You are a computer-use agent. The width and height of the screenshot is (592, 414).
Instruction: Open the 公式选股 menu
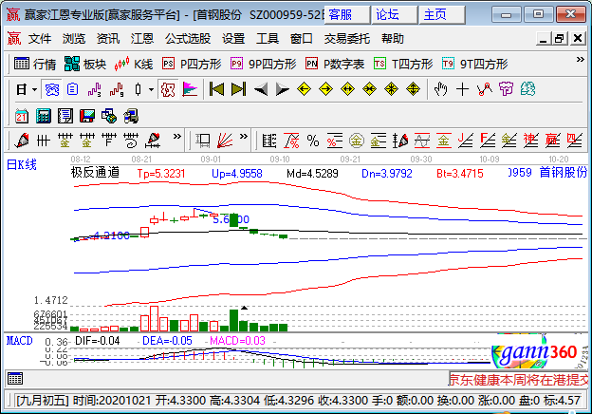click(x=188, y=39)
